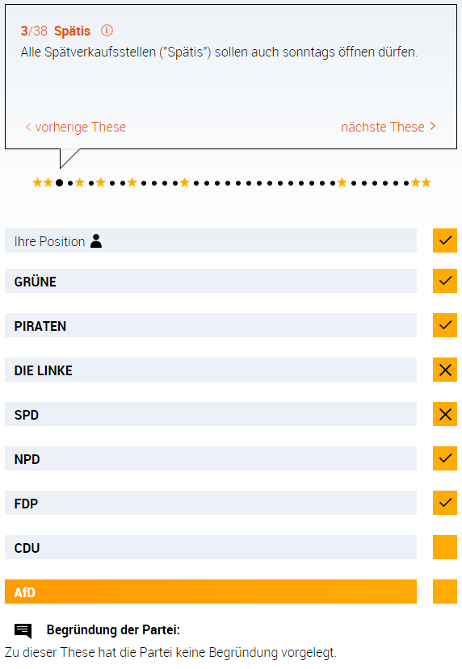Screen dimensions: 462x669
Task: Click the X box for SPD
Action: coord(445,414)
